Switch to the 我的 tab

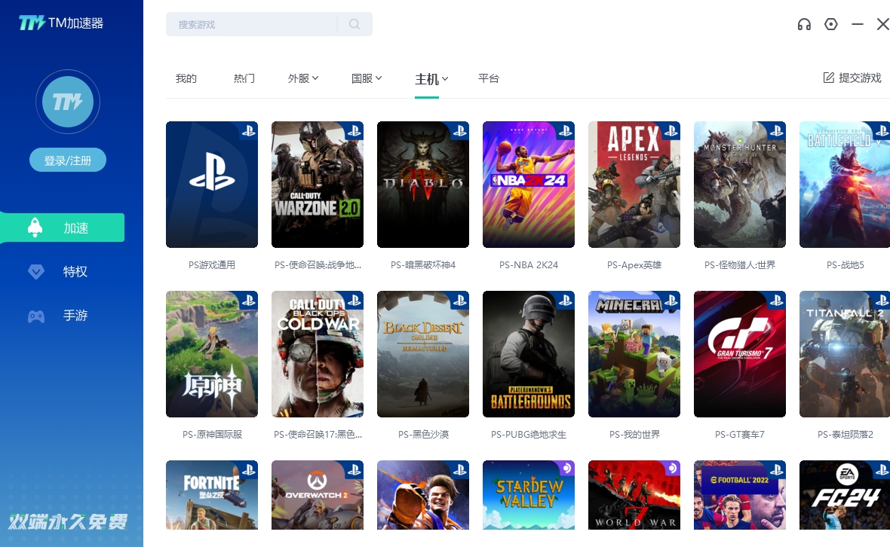pos(186,78)
